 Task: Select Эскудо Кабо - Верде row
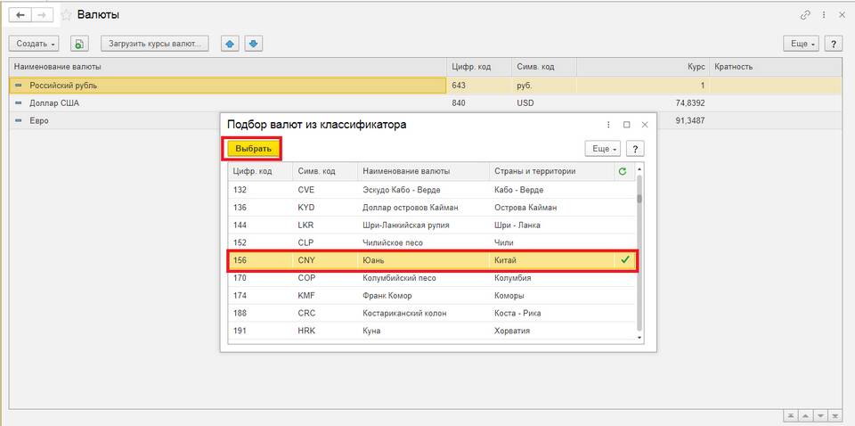click(x=432, y=190)
